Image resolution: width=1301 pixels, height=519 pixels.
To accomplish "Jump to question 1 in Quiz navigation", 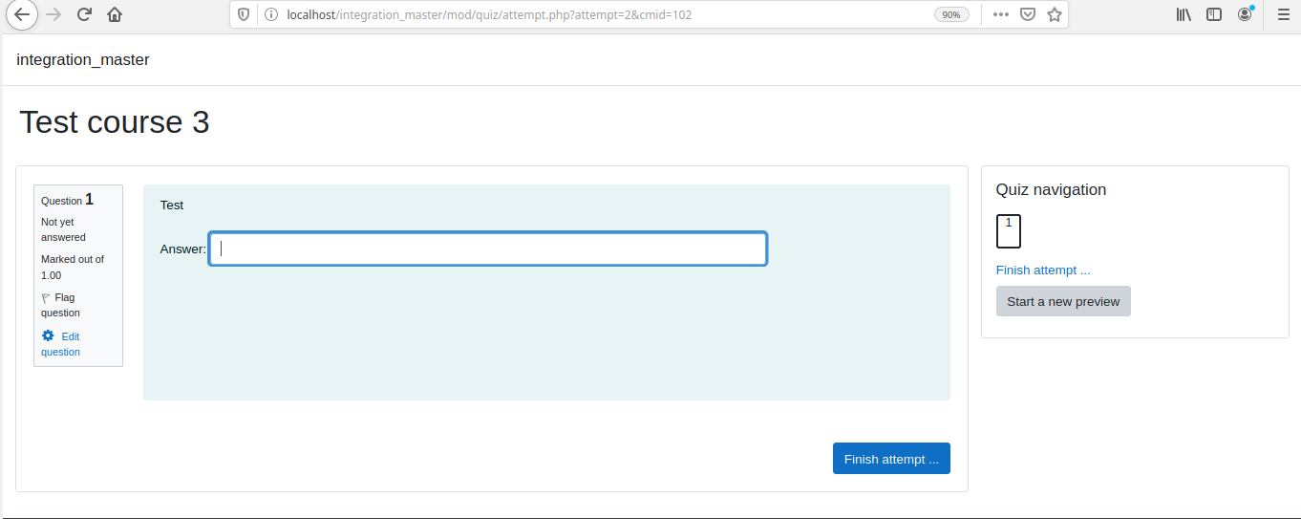I will [x=1009, y=231].
